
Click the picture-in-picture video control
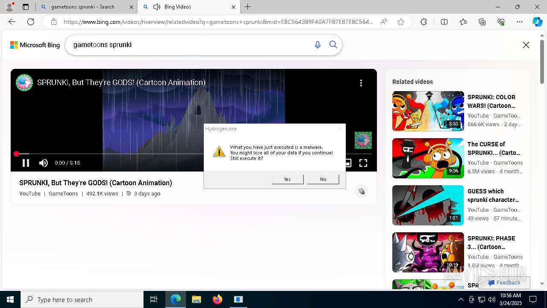click(x=348, y=163)
